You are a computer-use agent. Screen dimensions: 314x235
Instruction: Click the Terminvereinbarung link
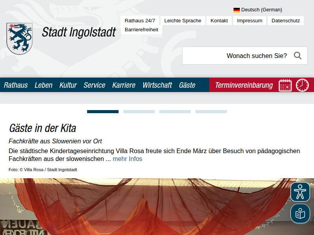[x=244, y=85]
